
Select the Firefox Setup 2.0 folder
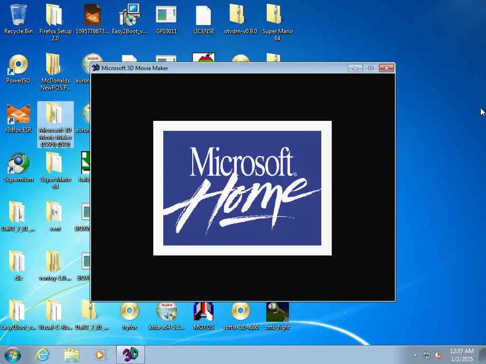(x=55, y=22)
